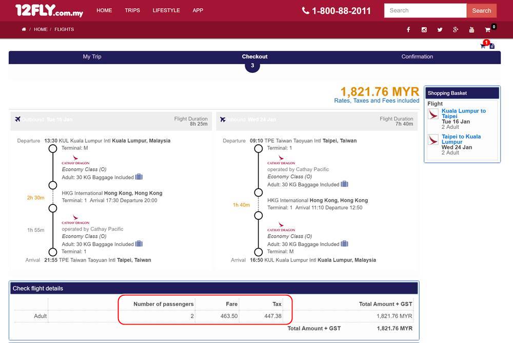513x343 pixels.
Task: Click Rates, Taxes and Fees included text
Action: (x=377, y=101)
